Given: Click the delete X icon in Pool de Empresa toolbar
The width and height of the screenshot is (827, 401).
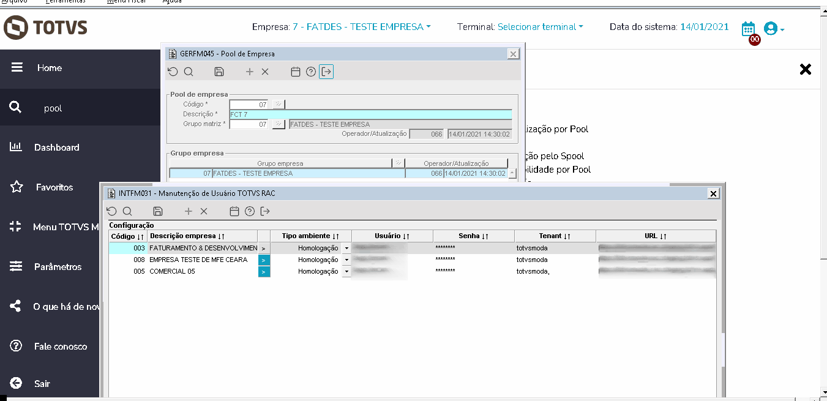Looking at the screenshot, I should (265, 72).
